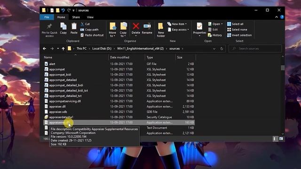The width and height of the screenshot is (301, 169).
Task: Open Quick Access Toolbar customize dropdown
Action: coord(73,10)
